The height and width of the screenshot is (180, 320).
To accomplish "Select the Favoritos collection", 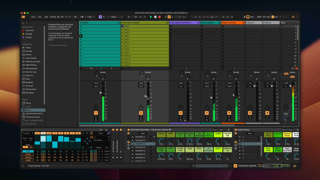I will 30,30.
